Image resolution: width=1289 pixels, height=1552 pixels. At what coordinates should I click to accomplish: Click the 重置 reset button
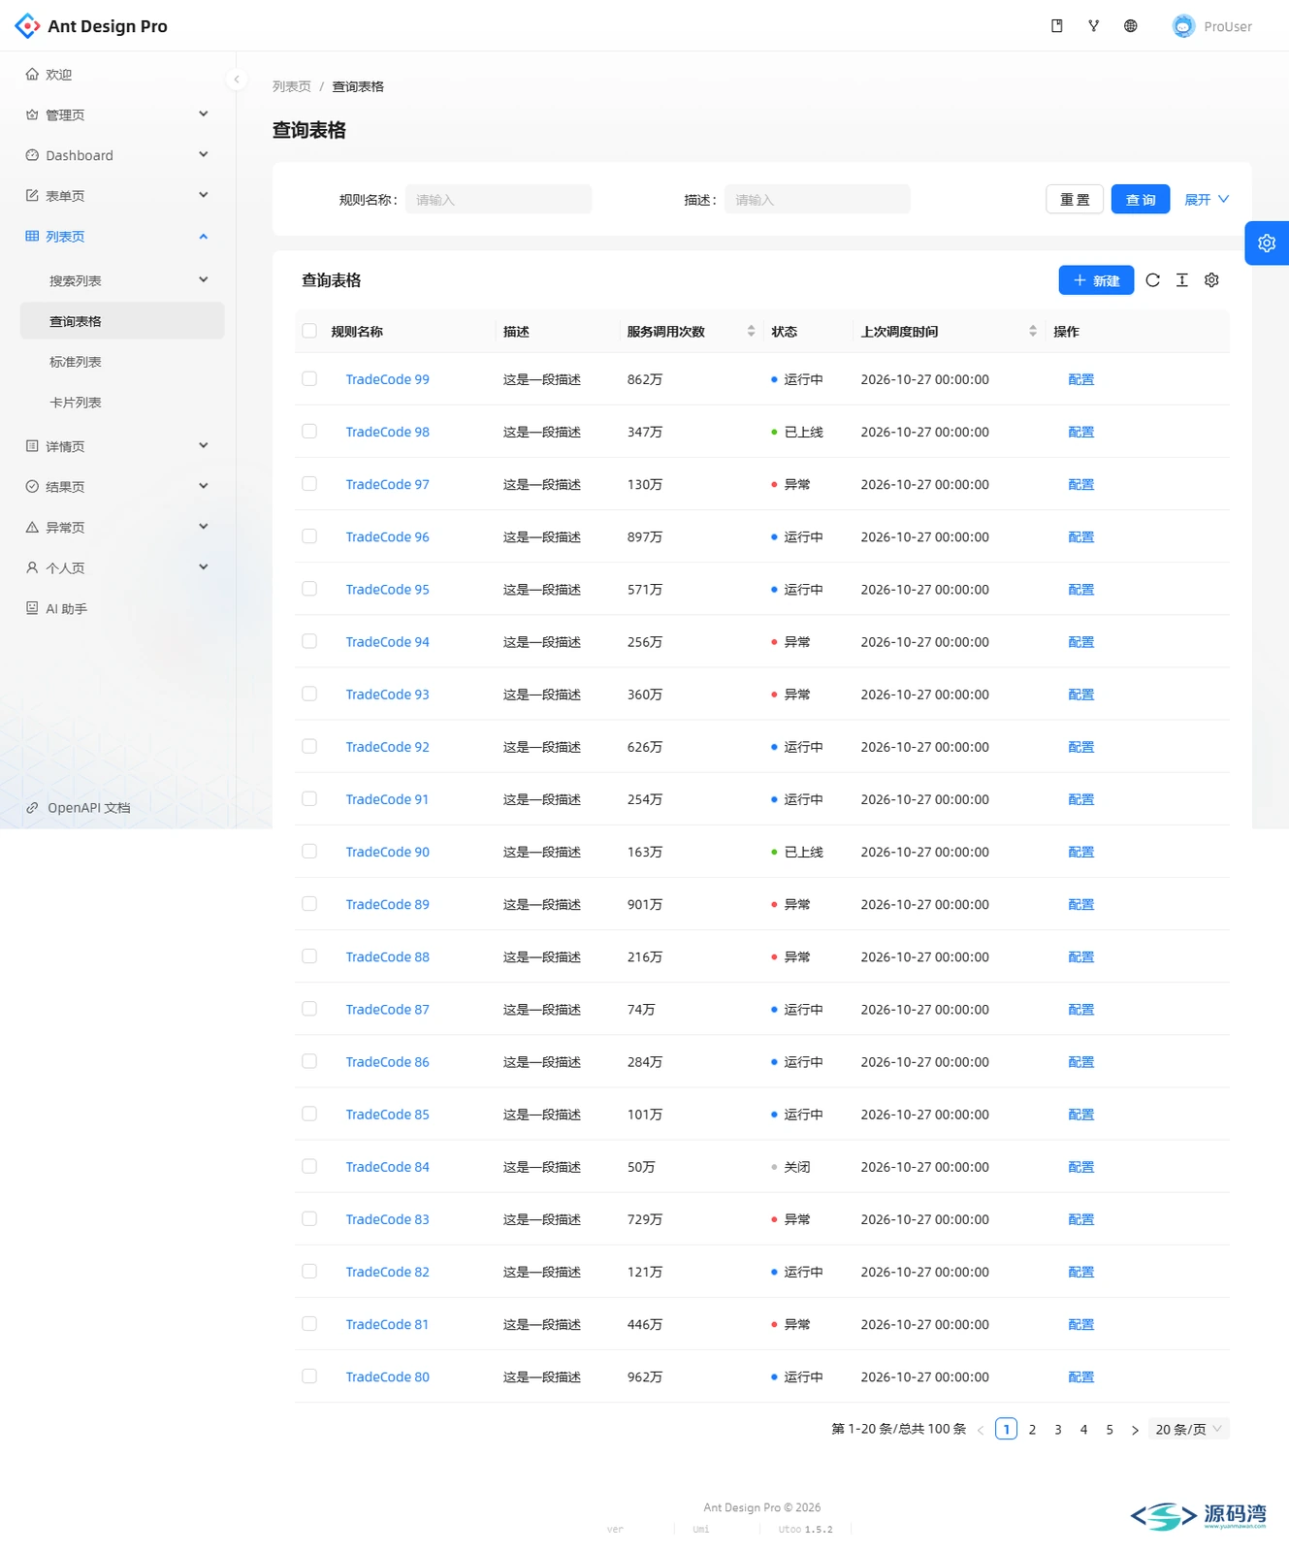coord(1075,200)
